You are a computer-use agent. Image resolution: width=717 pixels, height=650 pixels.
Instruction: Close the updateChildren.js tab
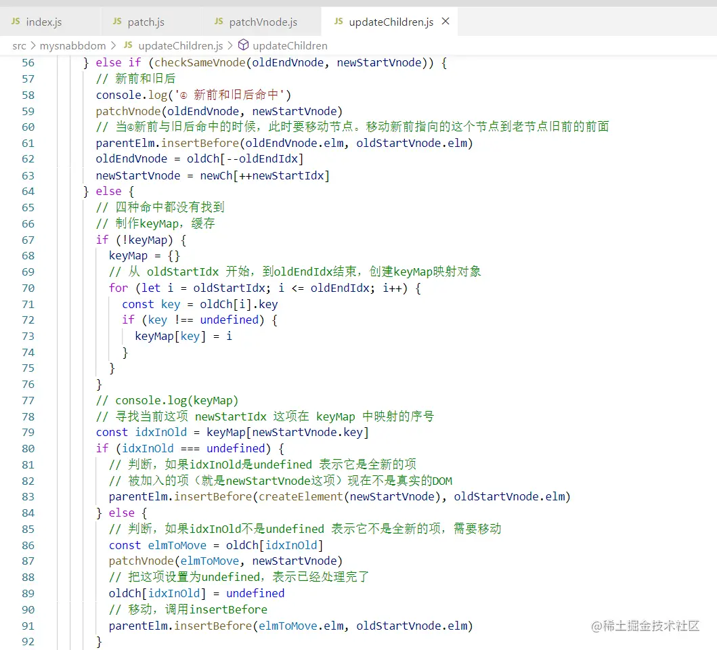pos(445,21)
